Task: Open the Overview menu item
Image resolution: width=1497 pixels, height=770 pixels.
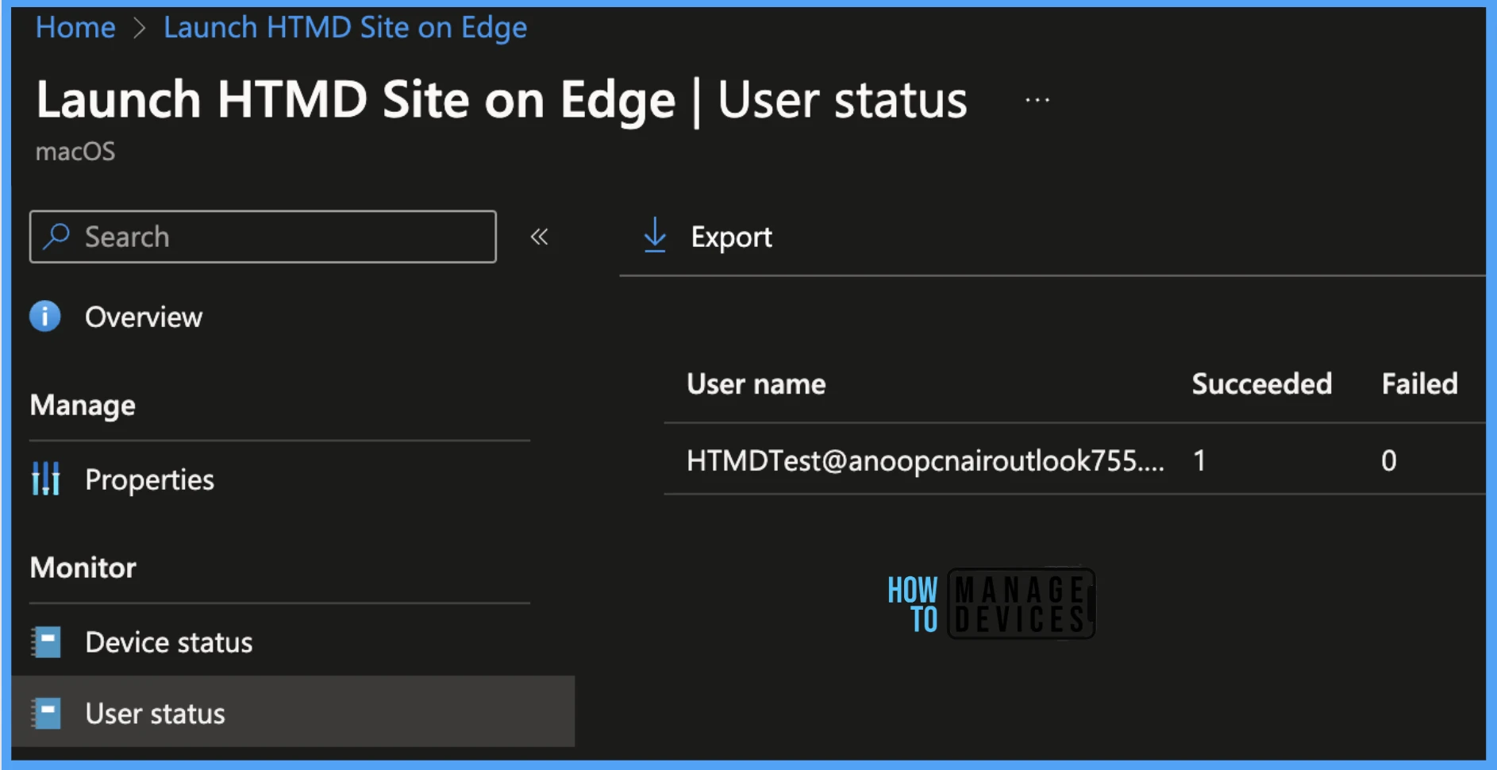Action: pyautogui.click(x=144, y=318)
